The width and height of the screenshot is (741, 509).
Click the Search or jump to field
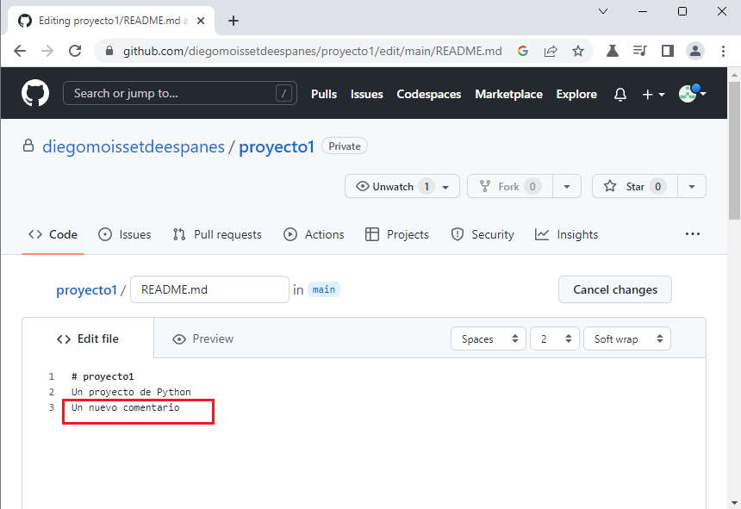[179, 94]
